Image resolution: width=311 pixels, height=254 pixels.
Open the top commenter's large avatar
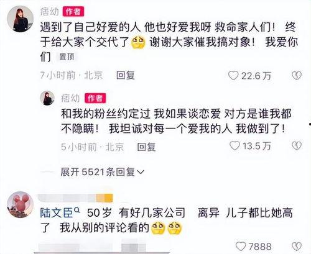click(20, 19)
